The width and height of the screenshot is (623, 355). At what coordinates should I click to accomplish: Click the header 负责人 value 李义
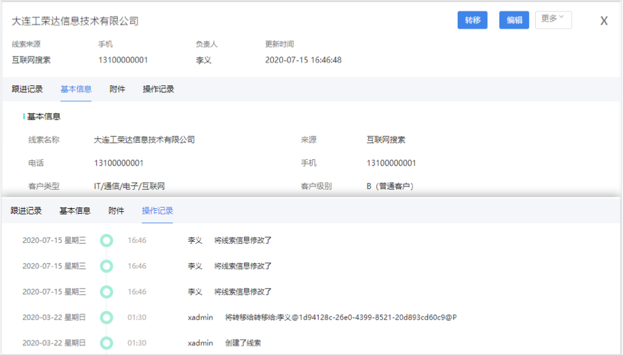(203, 60)
